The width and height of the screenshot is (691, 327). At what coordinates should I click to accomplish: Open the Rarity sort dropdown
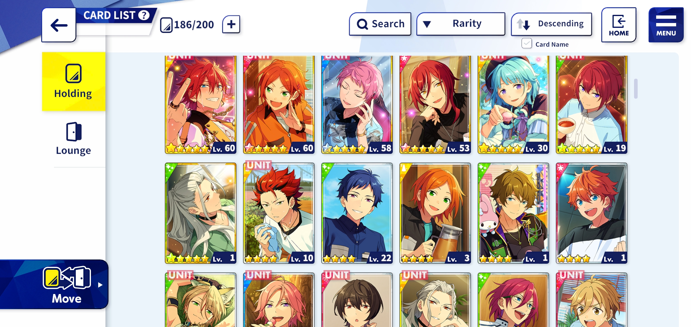coord(461,24)
